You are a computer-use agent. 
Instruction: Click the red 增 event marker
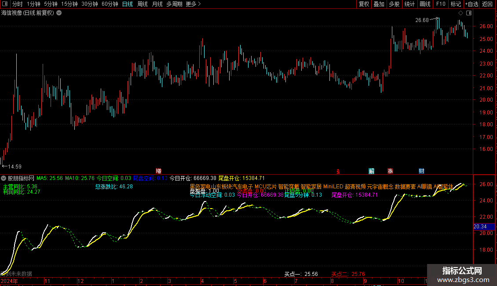pyautogui.click(x=158, y=171)
